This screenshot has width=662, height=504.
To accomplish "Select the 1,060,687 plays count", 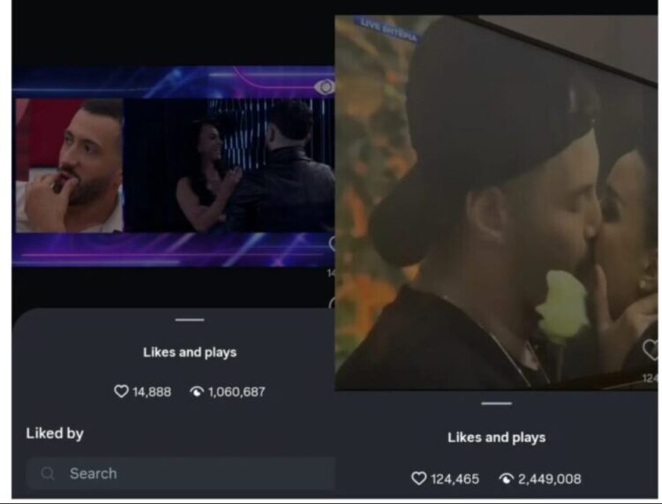I will tap(237, 392).
